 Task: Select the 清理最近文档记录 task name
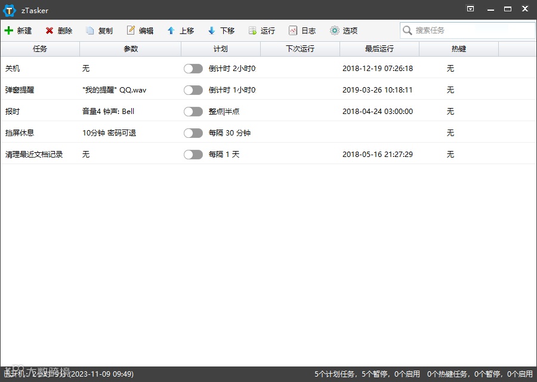(34, 155)
